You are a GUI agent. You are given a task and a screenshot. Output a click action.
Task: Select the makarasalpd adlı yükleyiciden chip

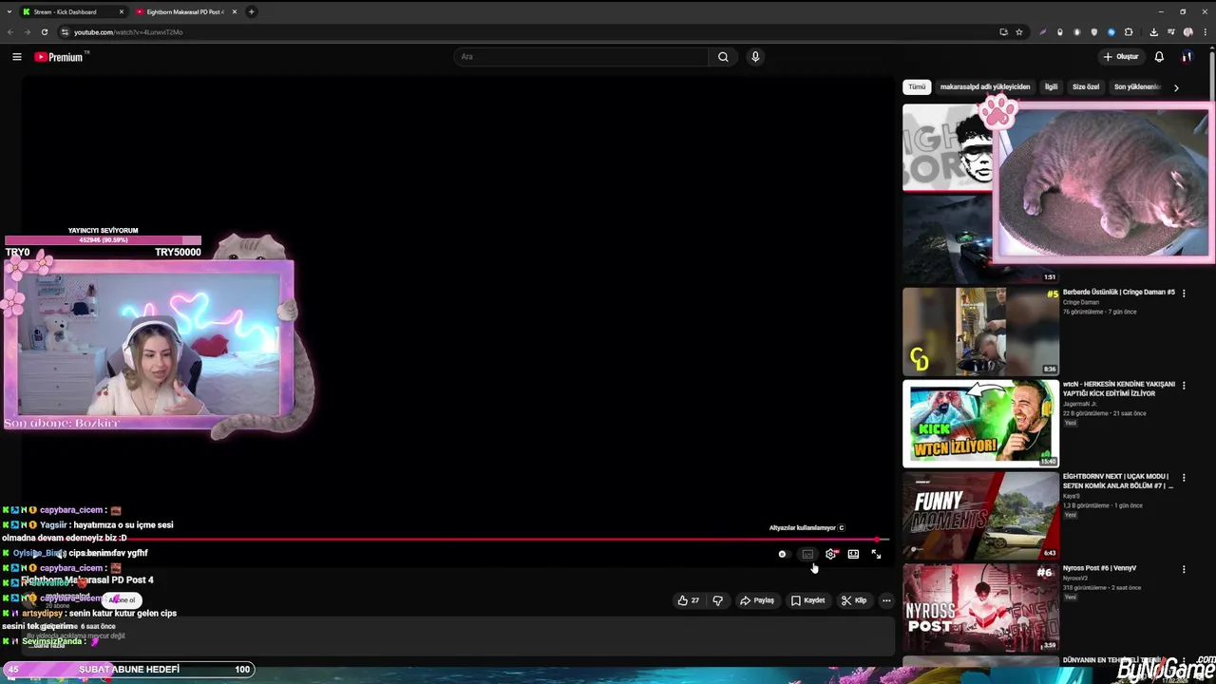pos(985,86)
